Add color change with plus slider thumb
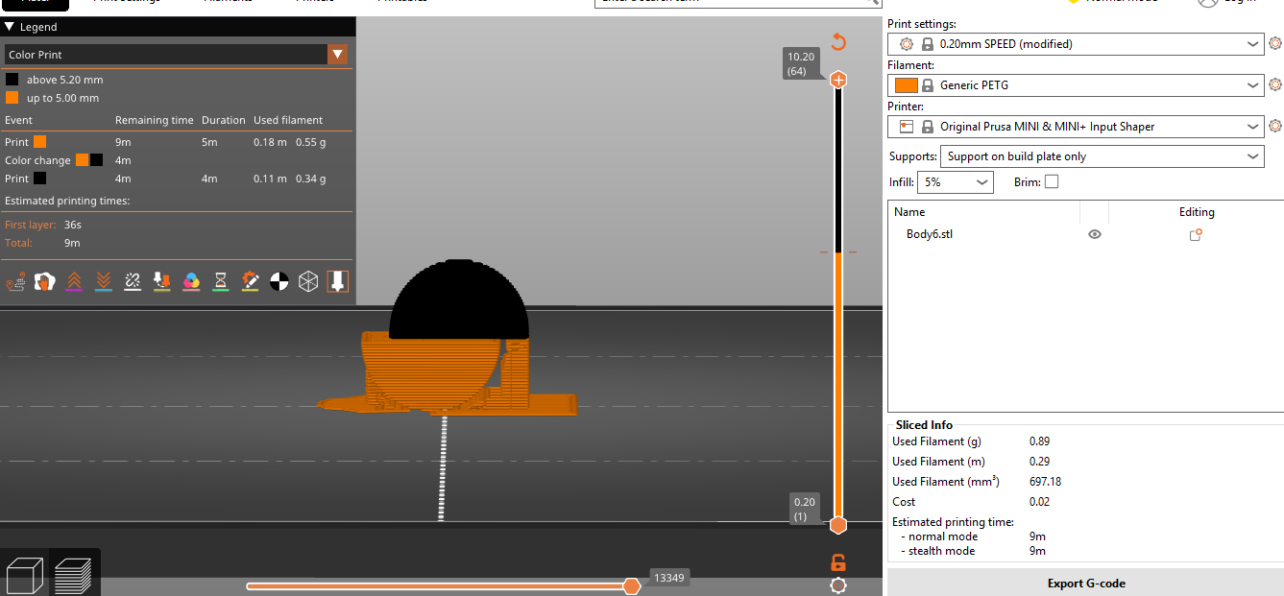 [838, 80]
